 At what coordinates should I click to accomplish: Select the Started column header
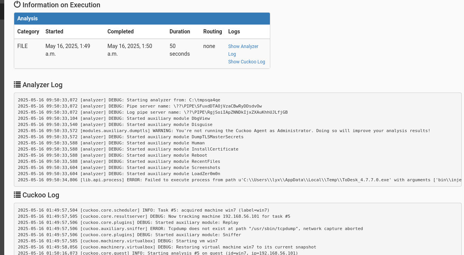click(54, 31)
